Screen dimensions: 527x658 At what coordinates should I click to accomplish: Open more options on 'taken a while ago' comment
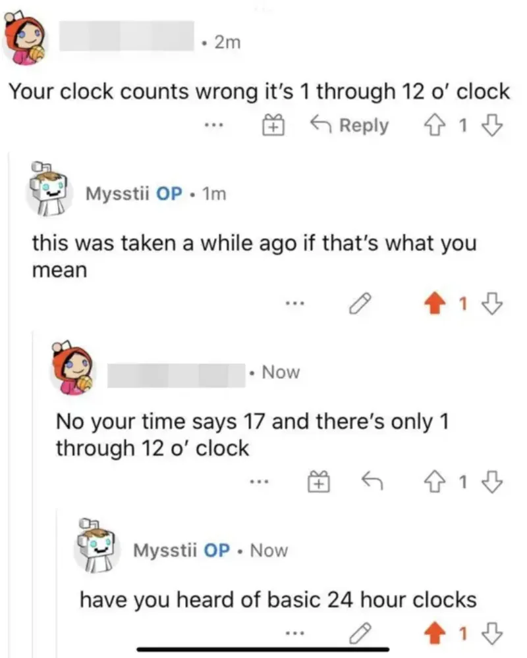click(294, 303)
